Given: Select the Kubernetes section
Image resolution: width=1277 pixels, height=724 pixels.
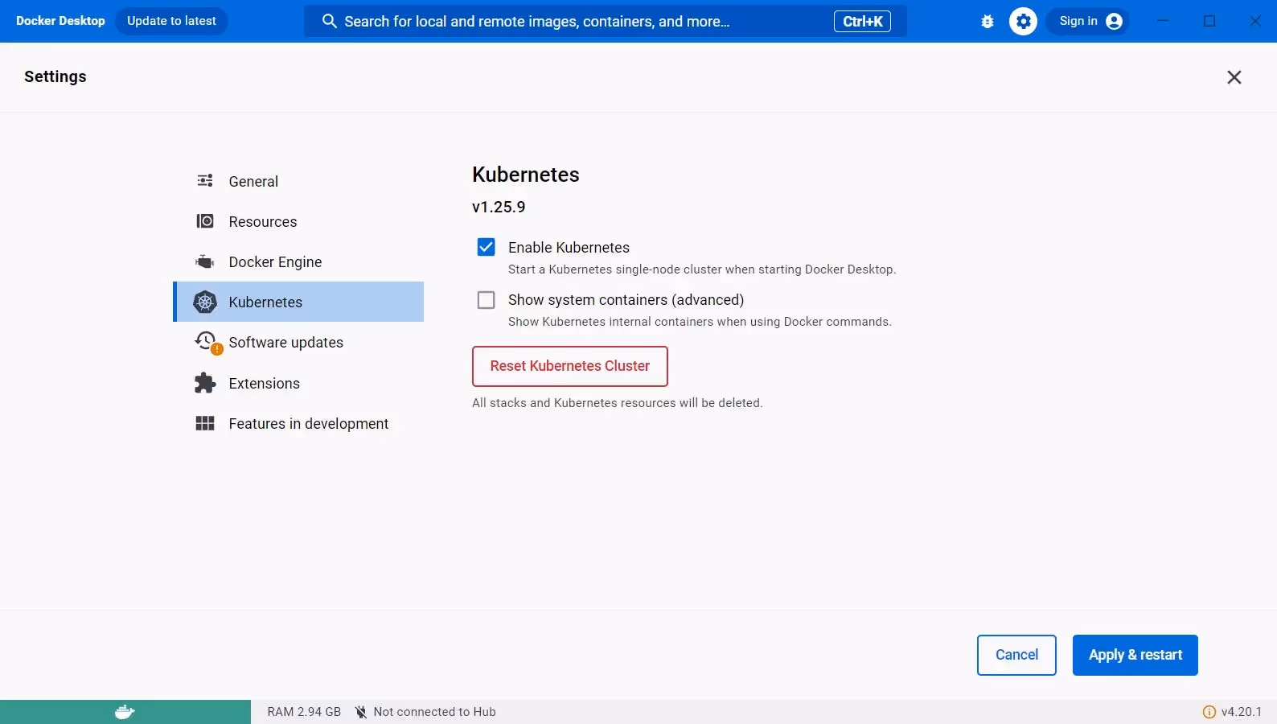Looking at the screenshot, I should (298, 302).
